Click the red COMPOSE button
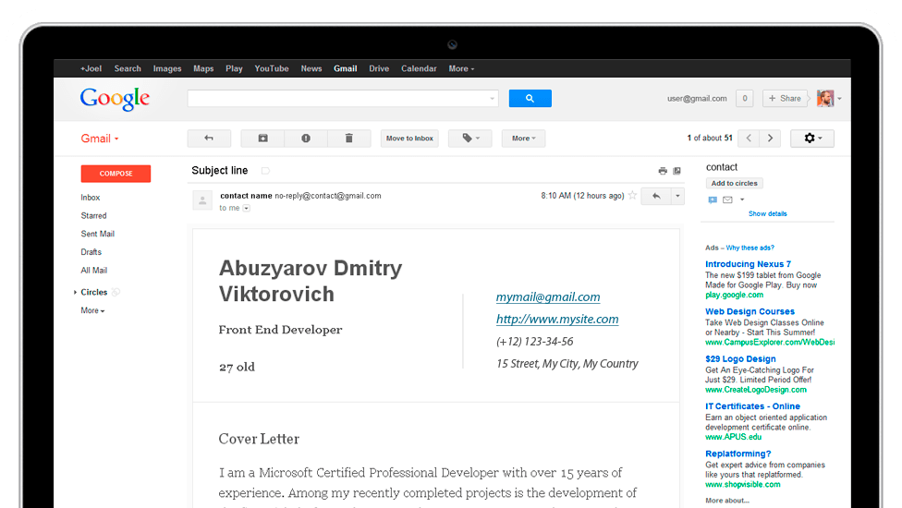902x508 pixels. tap(116, 174)
